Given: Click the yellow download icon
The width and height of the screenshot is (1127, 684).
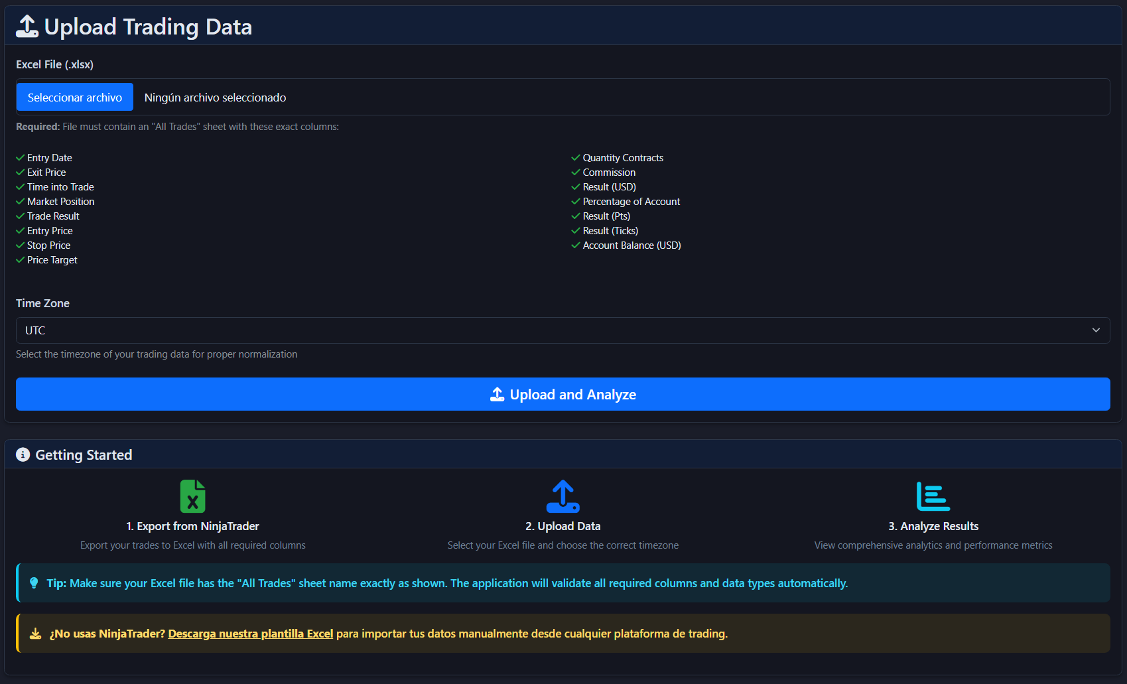Looking at the screenshot, I should (x=36, y=634).
